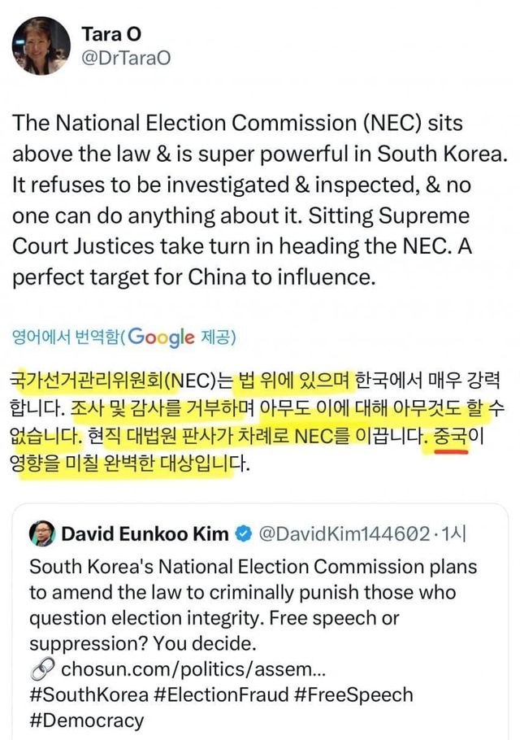Click the chain link icon
The width and height of the screenshot is (520, 740).
(41, 669)
